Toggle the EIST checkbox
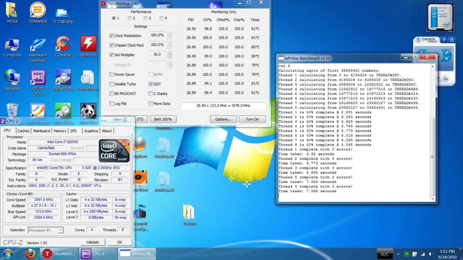This screenshot has width=463, height=260. tap(151, 84)
